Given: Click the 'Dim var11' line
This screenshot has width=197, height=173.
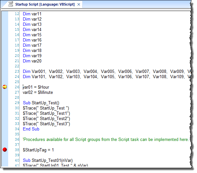Looking at the screenshot, I should click(32, 14).
